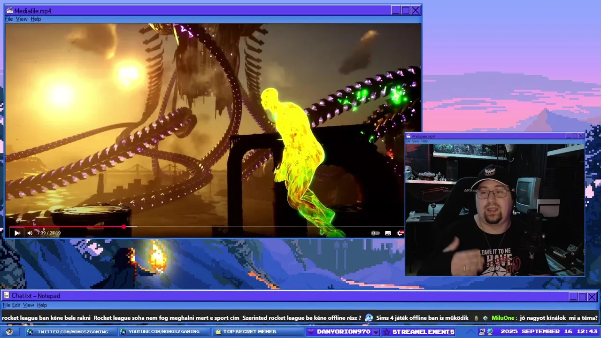Image resolution: width=601 pixels, height=338 pixels.
Task: Close the Mediafile.mp4 window
Action: point(416,10)
